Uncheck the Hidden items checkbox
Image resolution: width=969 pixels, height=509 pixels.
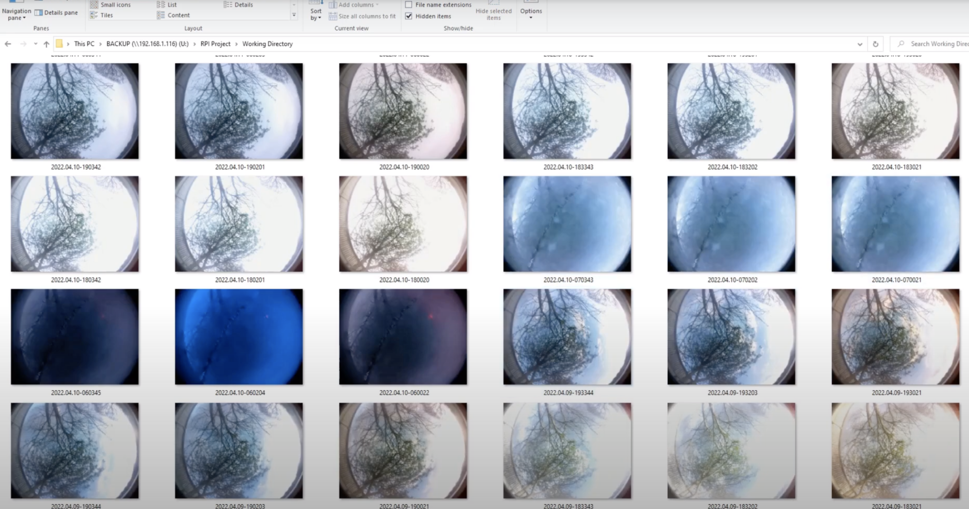click(409, 16)
